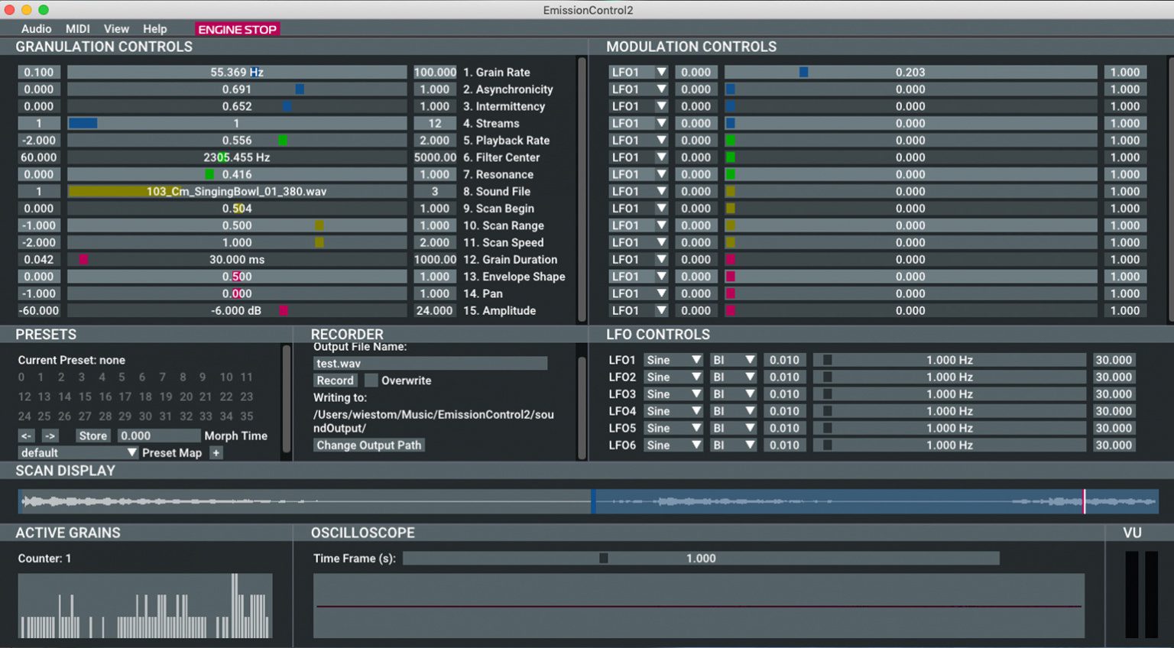This screenshot has width=1174, height=648.
Task: Enable the Overwrite checkbox in the Recorder
Action: pos(371,380)
